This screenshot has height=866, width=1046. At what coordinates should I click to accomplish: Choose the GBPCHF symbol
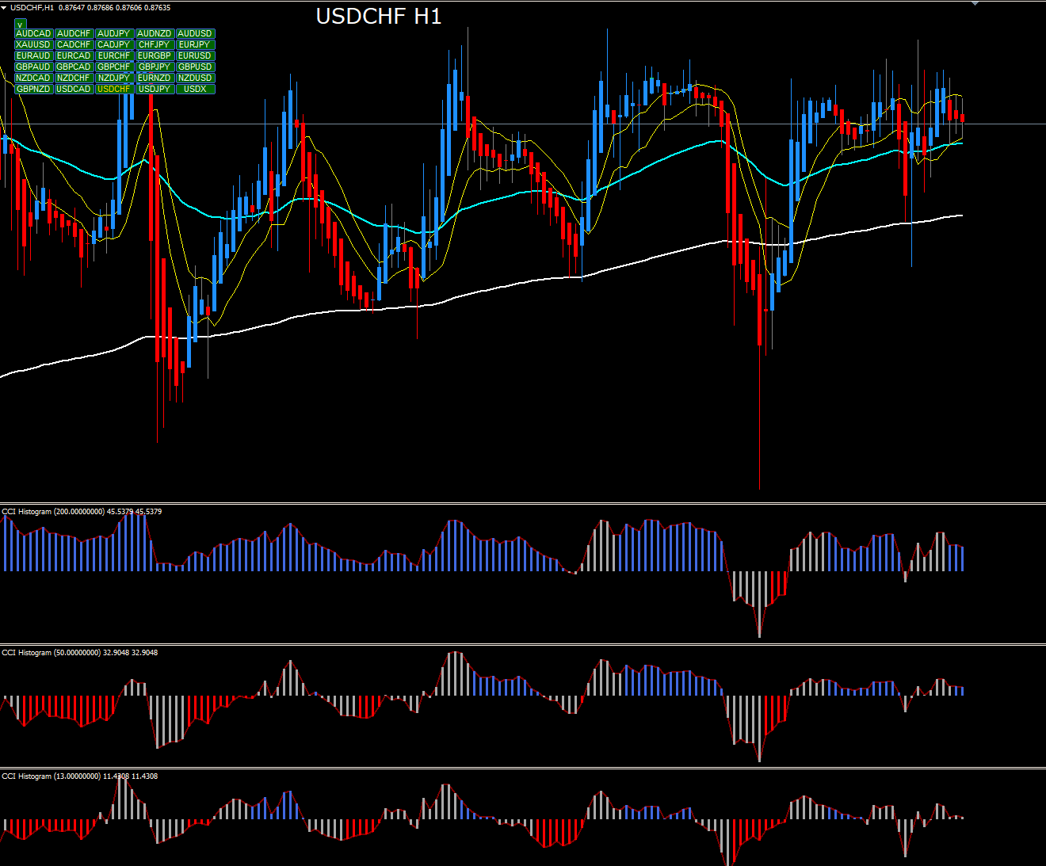point(114,67)
